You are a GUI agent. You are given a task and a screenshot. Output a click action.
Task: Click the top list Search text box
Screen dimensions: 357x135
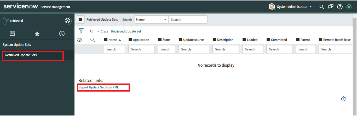pos(188,20)
